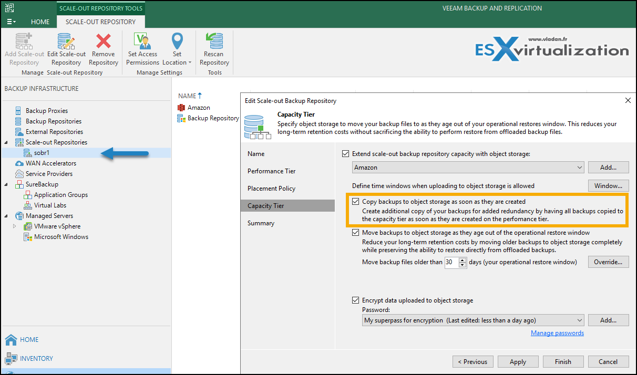Click the Window... upload schedule button

click(x=608, y=185)
